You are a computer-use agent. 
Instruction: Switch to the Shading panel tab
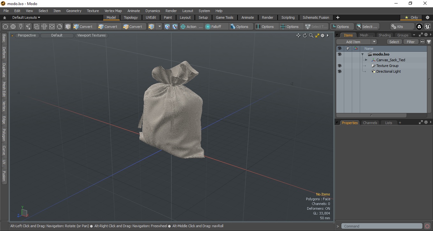[x=384, y=35]
